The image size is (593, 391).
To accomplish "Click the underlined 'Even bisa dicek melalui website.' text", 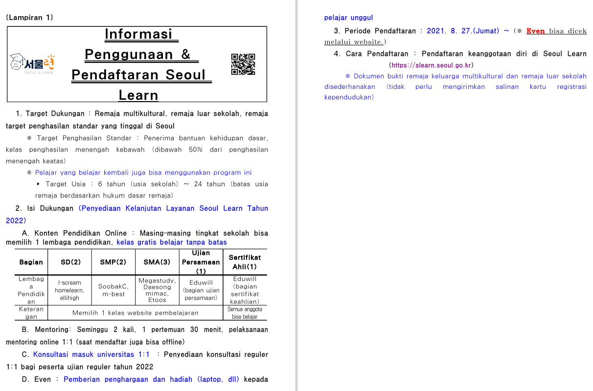I will point(456,36).
